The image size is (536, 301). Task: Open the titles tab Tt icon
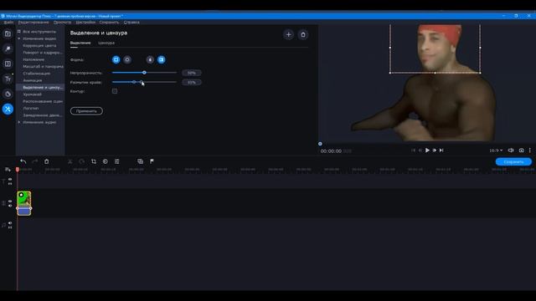(8, 79)
